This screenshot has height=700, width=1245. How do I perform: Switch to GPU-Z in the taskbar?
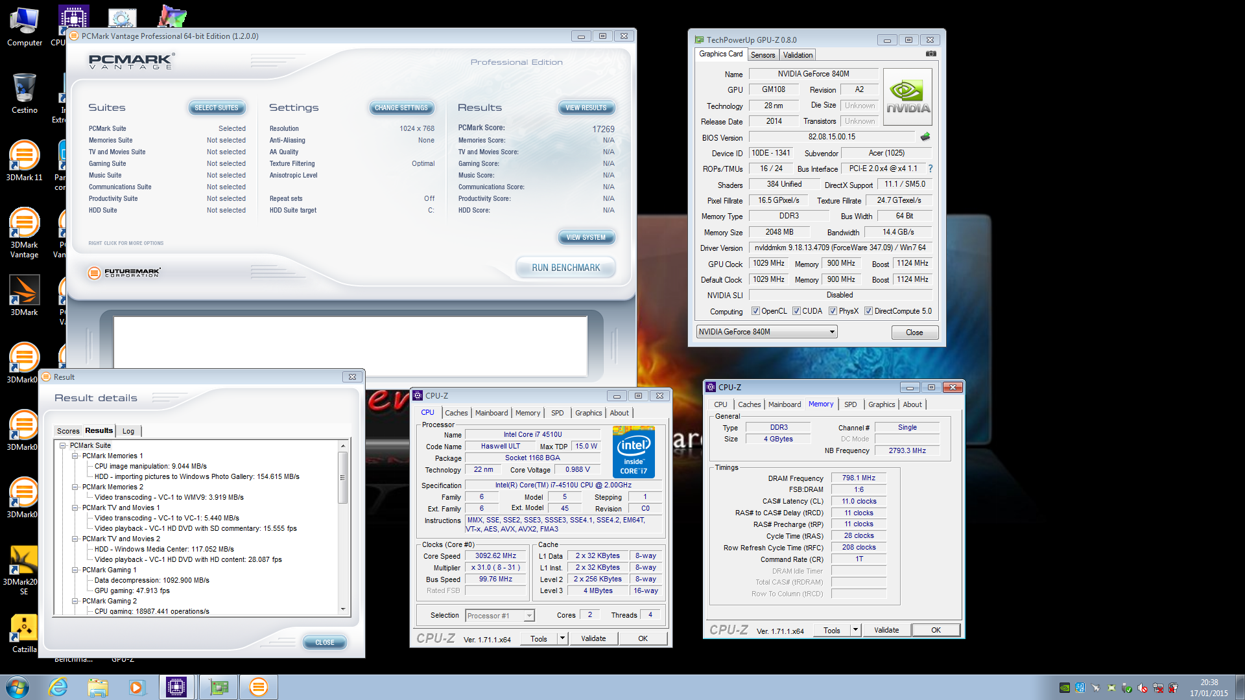[219, 687]
